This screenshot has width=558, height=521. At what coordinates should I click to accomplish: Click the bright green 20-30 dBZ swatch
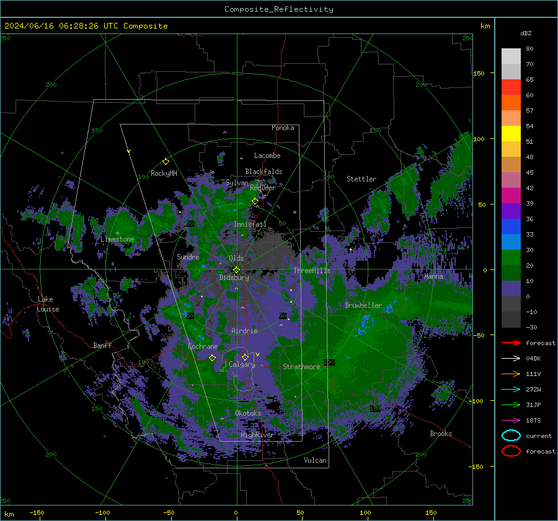tap(511, 258)
